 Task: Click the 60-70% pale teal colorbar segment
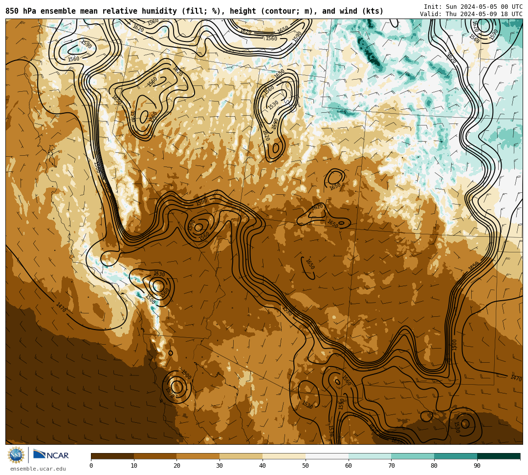370,456
